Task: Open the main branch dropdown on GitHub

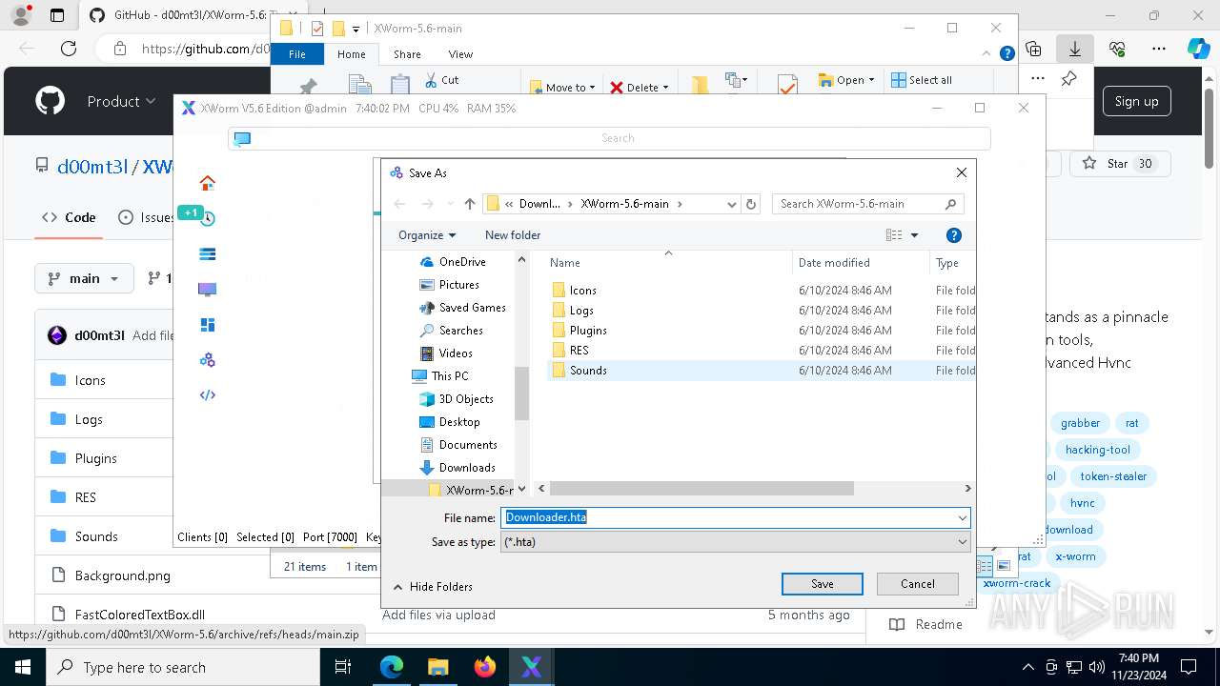Action: coord(84,278)
